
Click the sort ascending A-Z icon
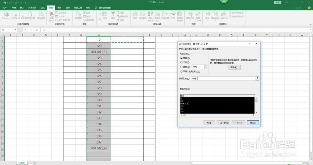100,14
